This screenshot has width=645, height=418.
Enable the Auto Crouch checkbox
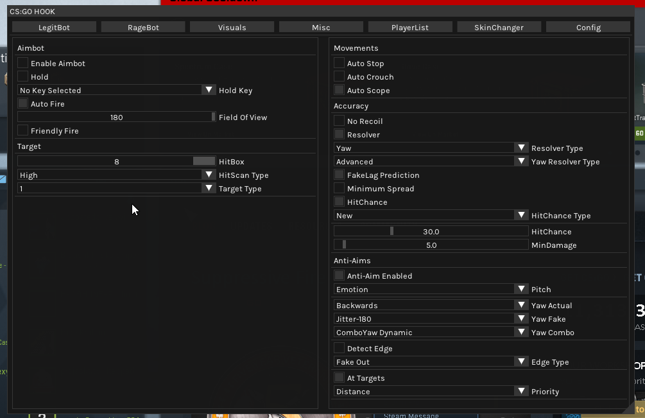tap(340, 77)
